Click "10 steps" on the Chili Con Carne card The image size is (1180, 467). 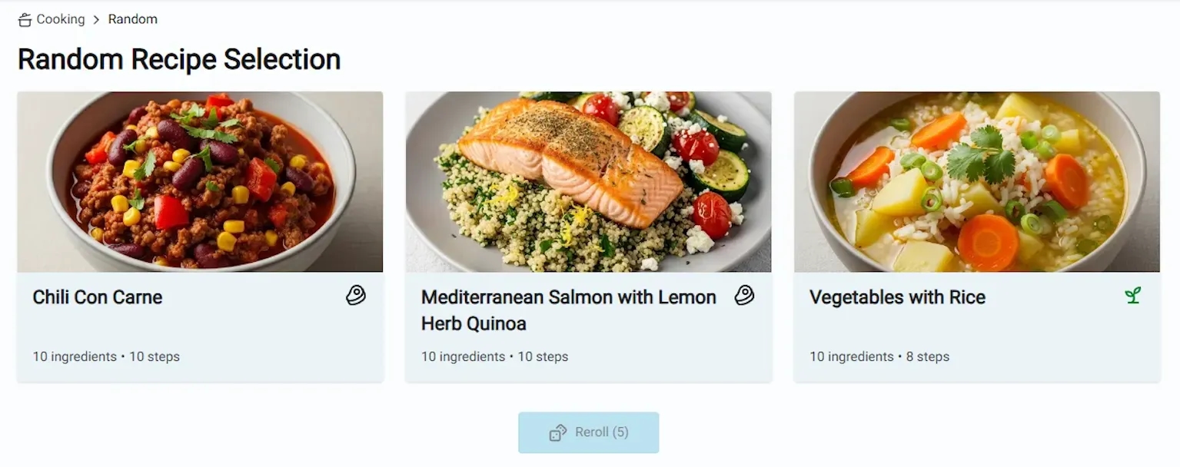point(155,356)
